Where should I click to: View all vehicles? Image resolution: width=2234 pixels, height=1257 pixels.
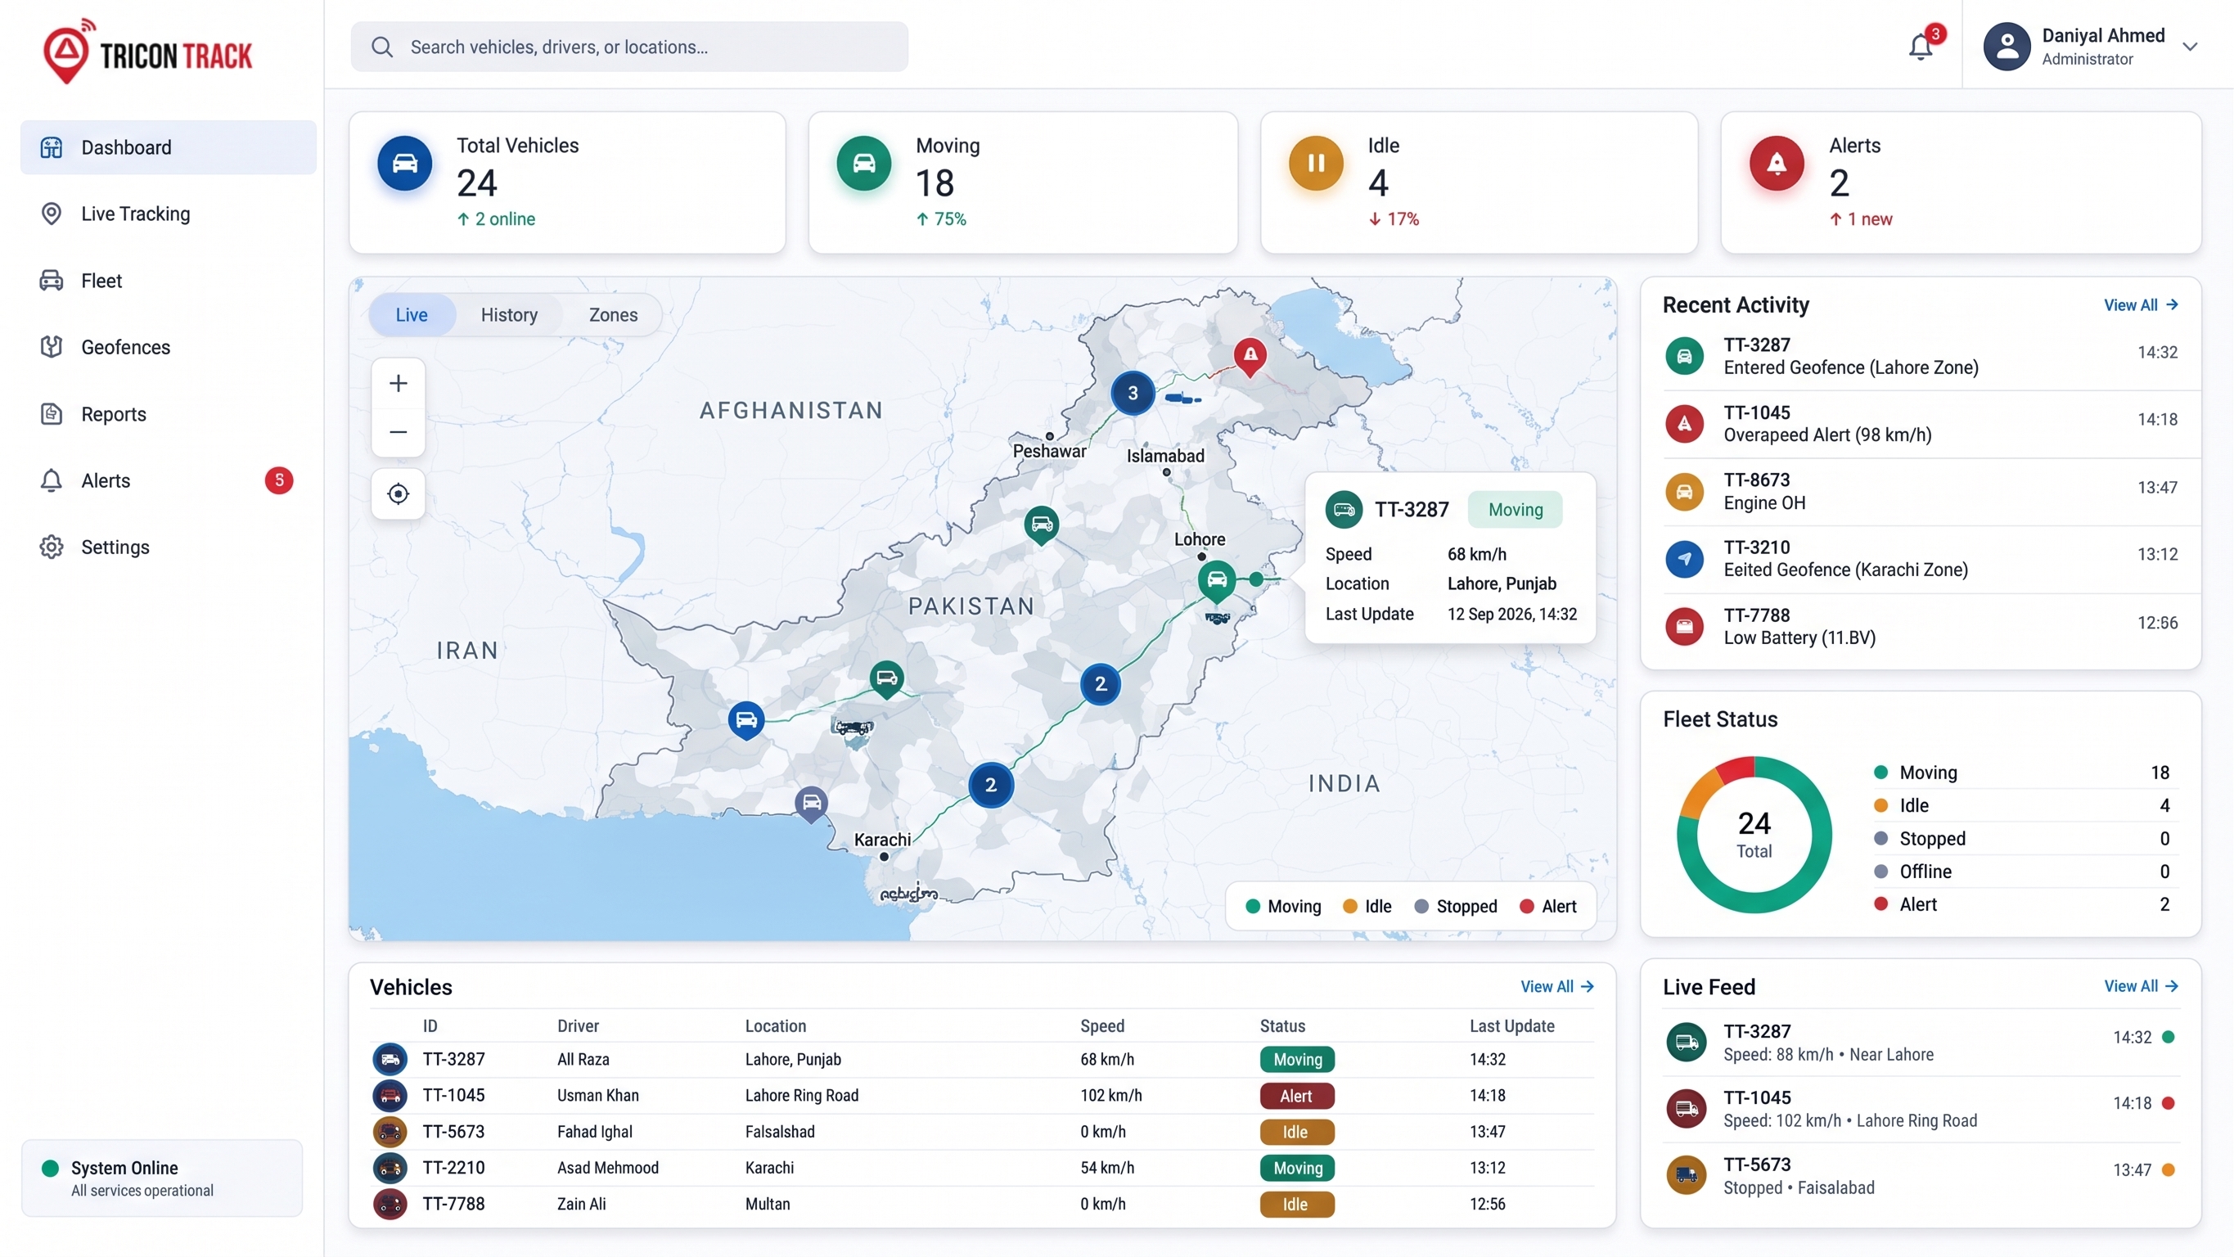(x=1556, y=986)
